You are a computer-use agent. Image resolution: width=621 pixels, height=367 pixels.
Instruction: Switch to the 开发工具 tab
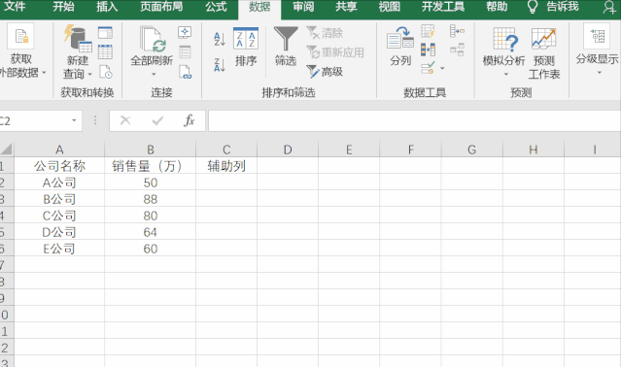pos(443,7)
